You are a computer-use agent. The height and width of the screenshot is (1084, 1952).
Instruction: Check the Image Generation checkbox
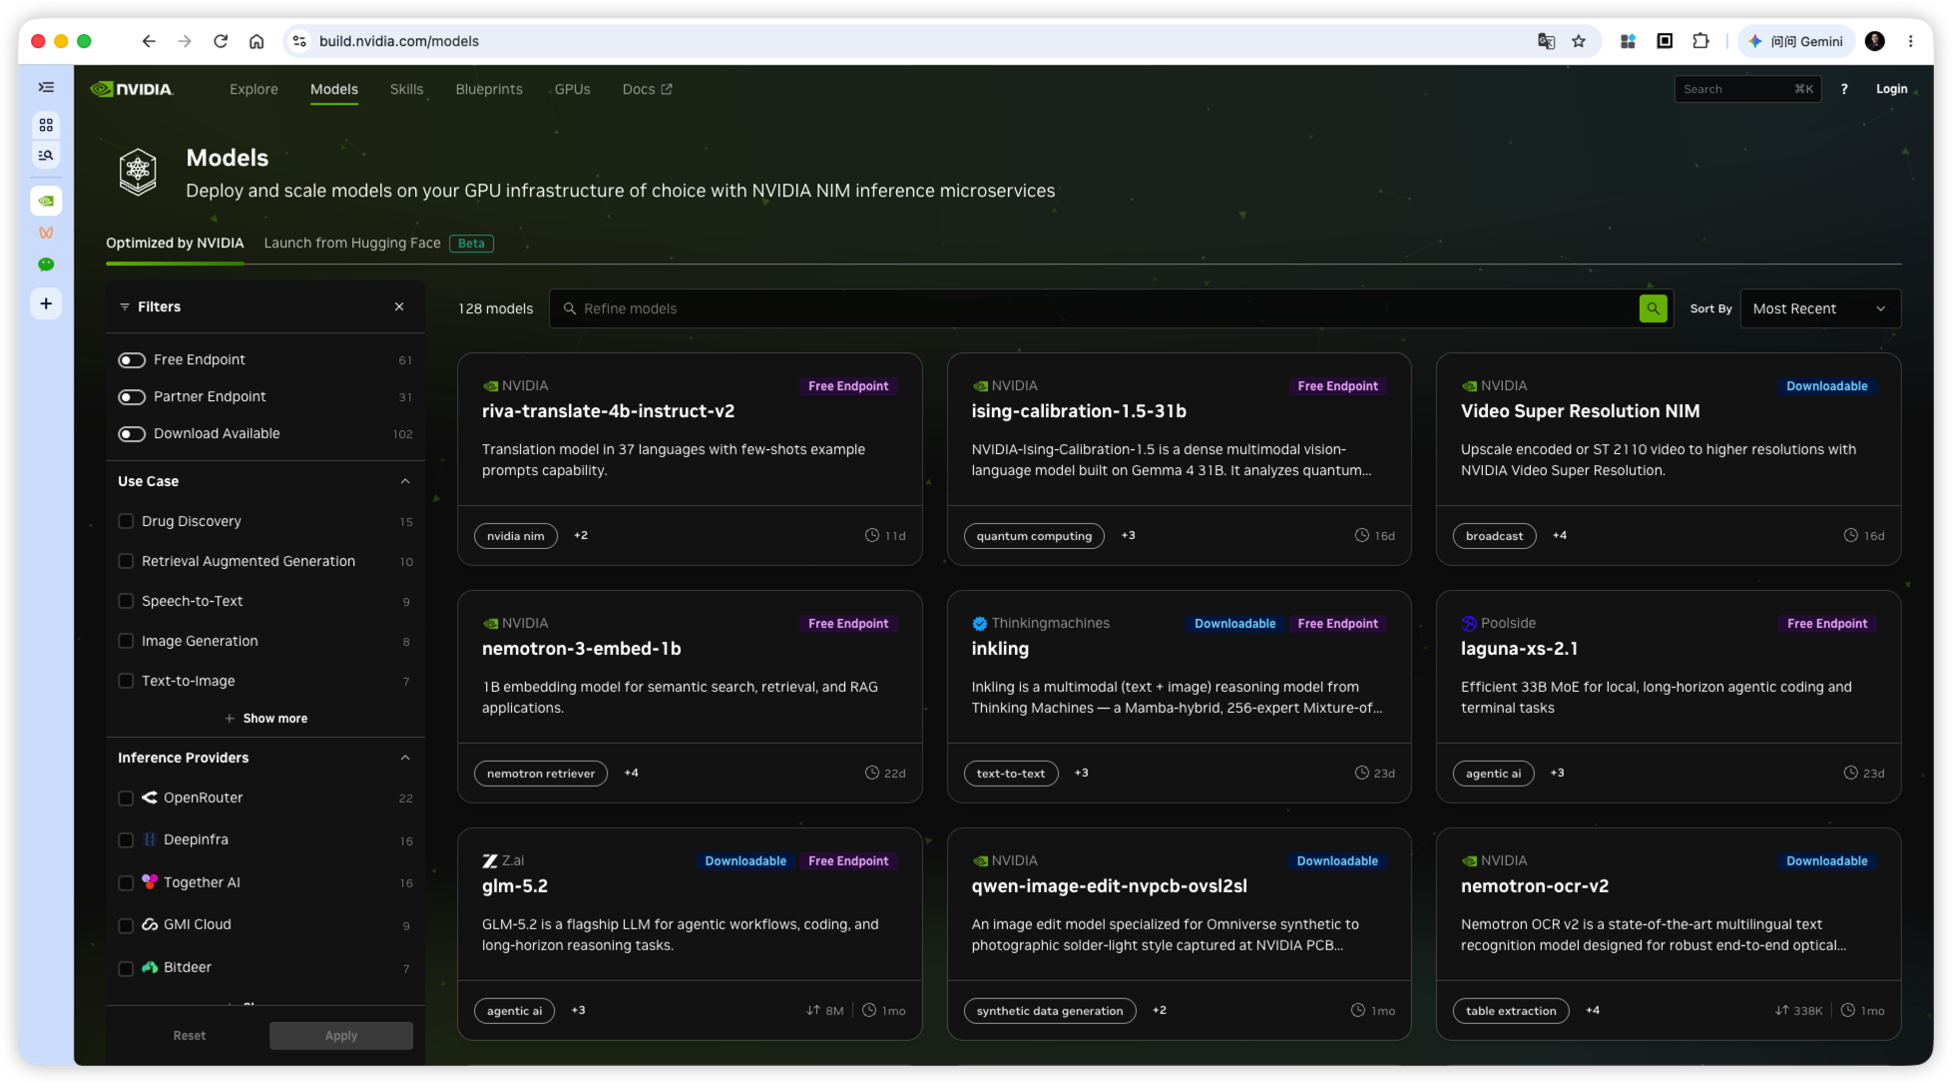(126, 641)
